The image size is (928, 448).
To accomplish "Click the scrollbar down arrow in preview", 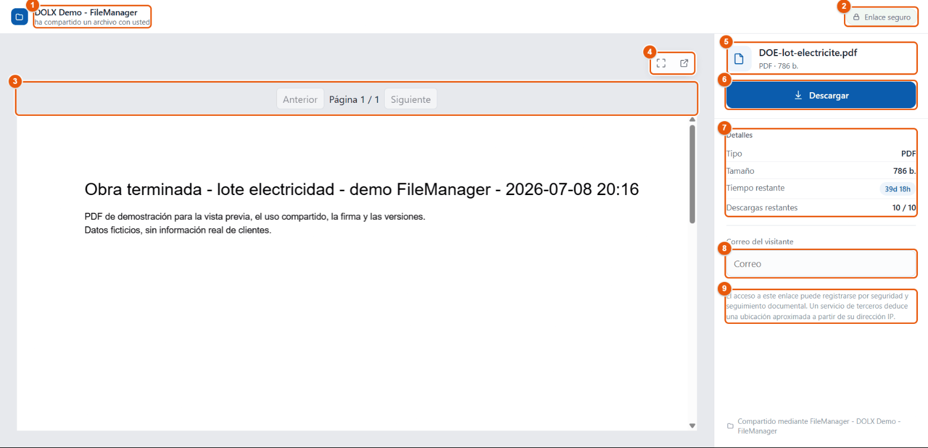I will point(692,426).
